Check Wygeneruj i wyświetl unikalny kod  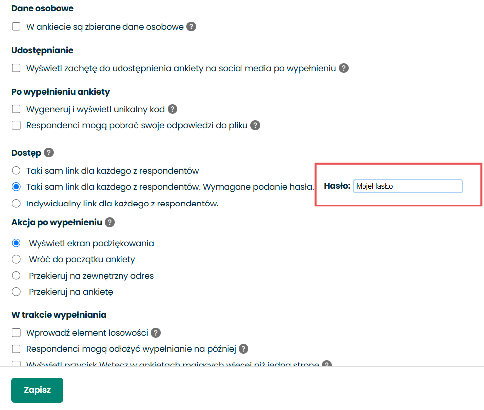(x=16, y=109)
